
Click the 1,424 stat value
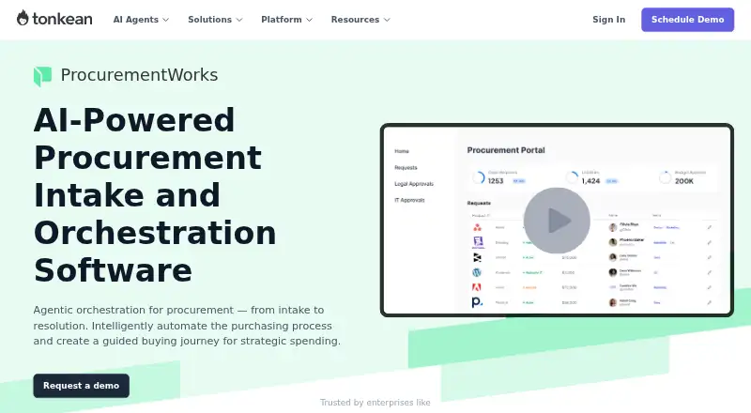590,181
